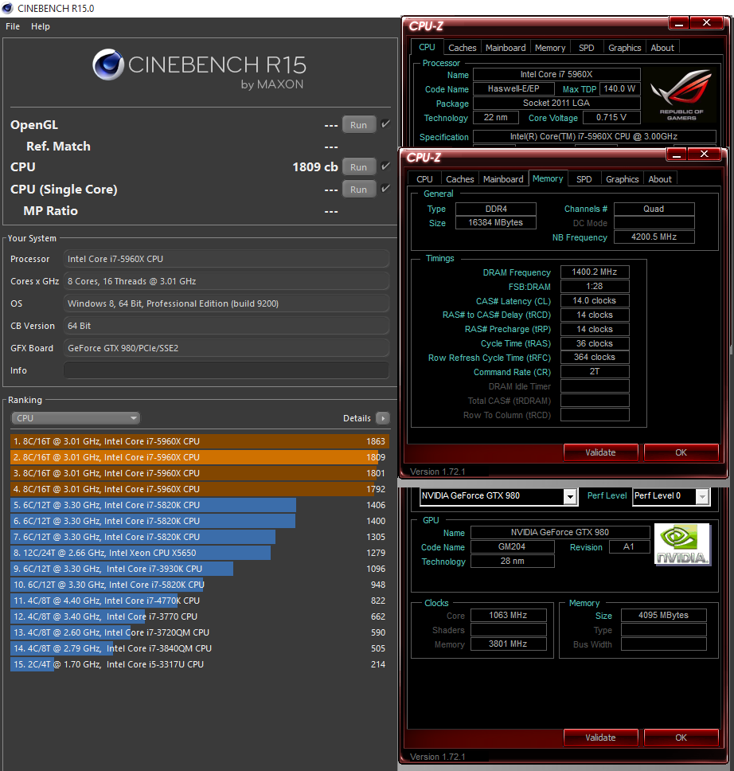This screenshot has height=771, width=734.
Task: Select Graphics tab in the Memory CPU-Z window
Action: coord(622,179)
